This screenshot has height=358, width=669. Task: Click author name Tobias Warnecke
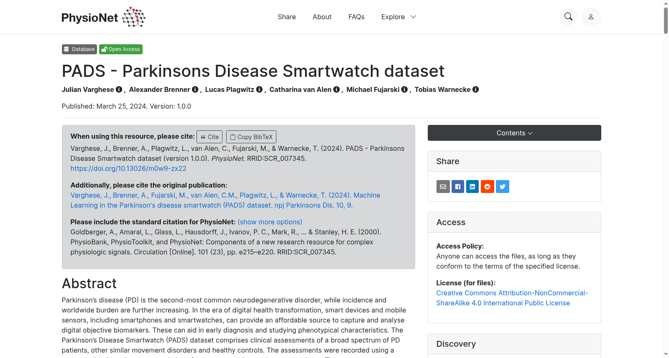(442, 89)
